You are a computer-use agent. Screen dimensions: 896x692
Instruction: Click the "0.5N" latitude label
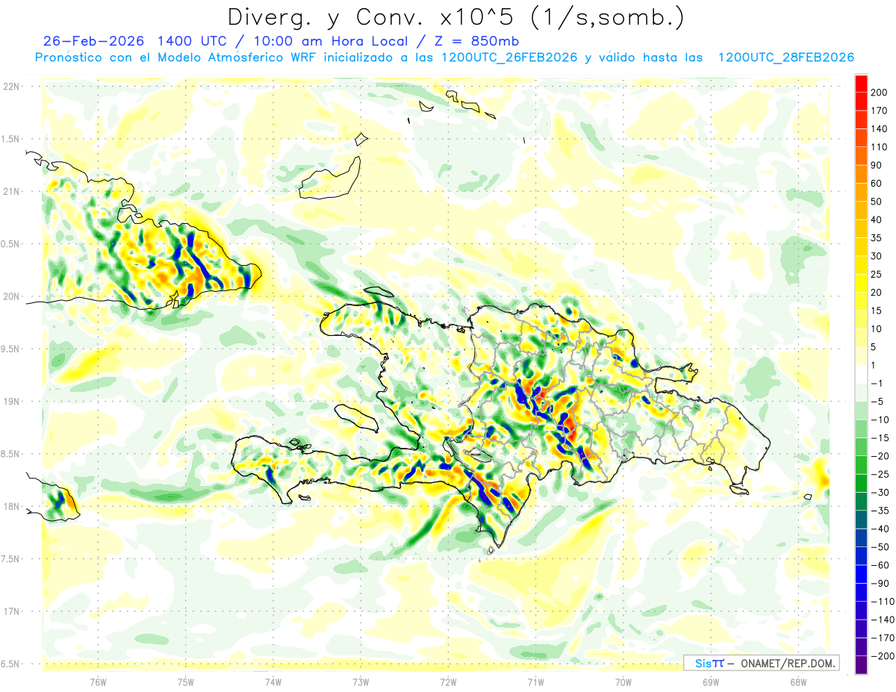click(11, 243)
